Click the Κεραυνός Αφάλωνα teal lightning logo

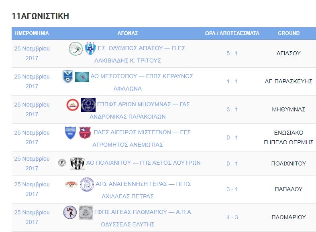pos(82,77)
